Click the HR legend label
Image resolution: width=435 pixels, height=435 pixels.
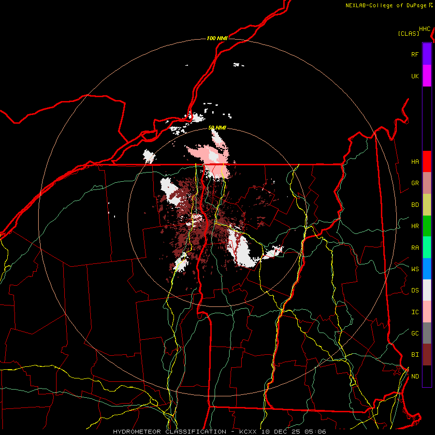(x=415, y=226)
